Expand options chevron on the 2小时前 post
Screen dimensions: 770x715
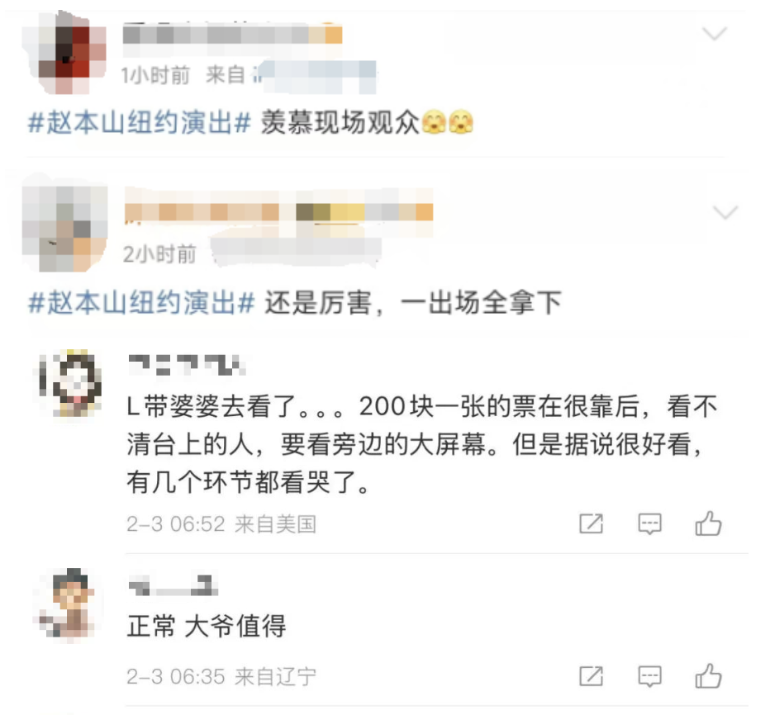(725, 212)
